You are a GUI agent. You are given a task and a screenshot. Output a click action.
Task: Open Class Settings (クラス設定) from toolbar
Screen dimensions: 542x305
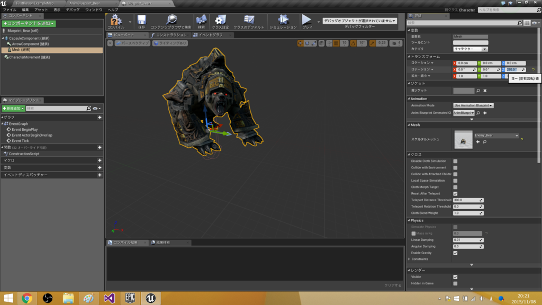click(x=221, y=20)
